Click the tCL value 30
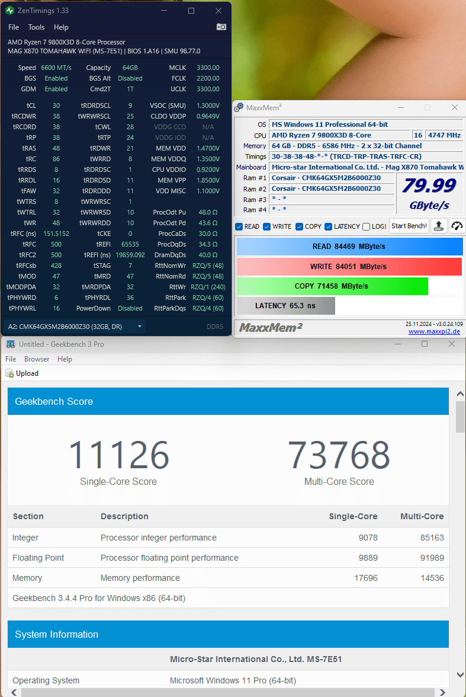The image size is (466, 697). point(56,105)
